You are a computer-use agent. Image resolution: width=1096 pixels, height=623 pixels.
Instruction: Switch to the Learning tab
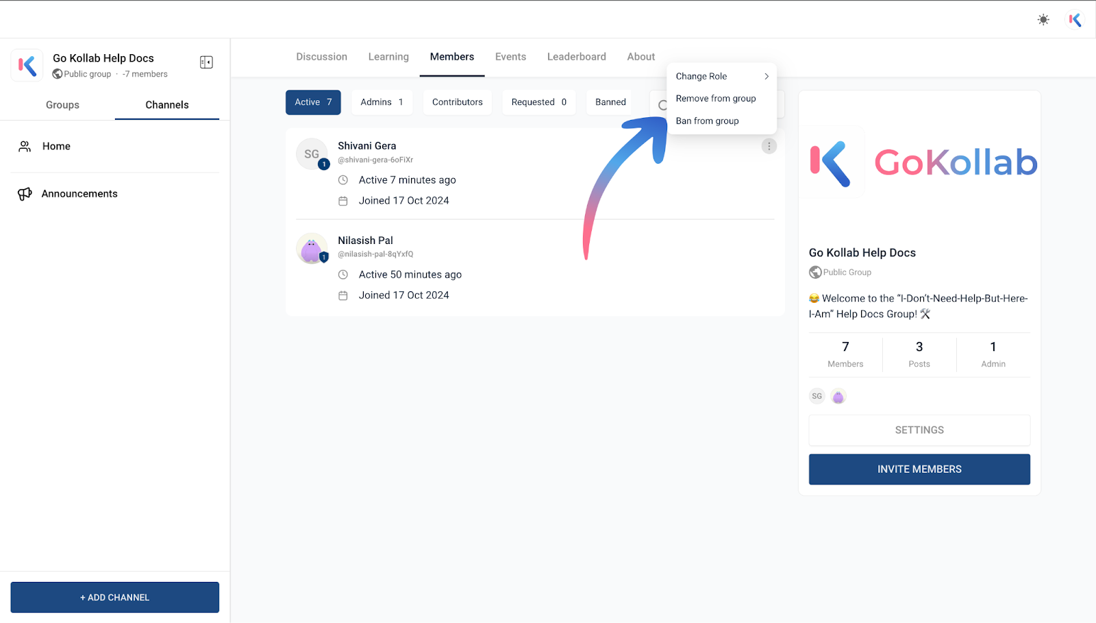388,57
